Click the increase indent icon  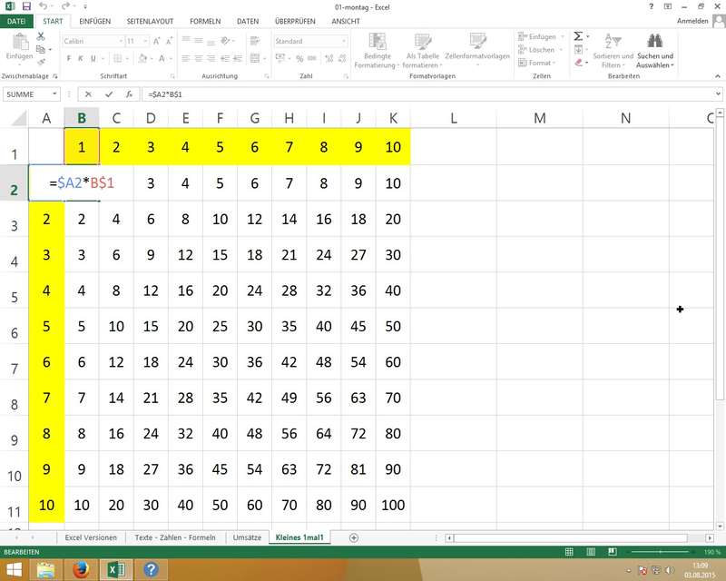pos(238,58)
